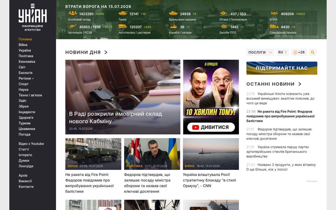Open 21:33 news about вітаміну D
The width and height of the screenshot is (336, 210).
tap(281, 167)
